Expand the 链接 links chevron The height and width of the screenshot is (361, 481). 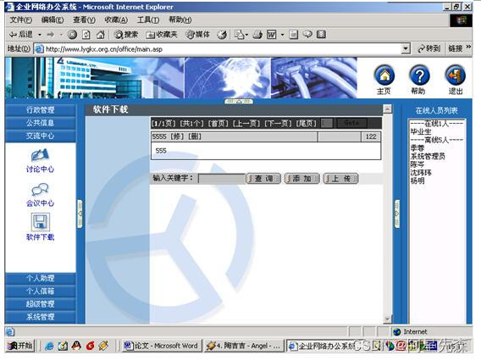click(x=468, y=47)
